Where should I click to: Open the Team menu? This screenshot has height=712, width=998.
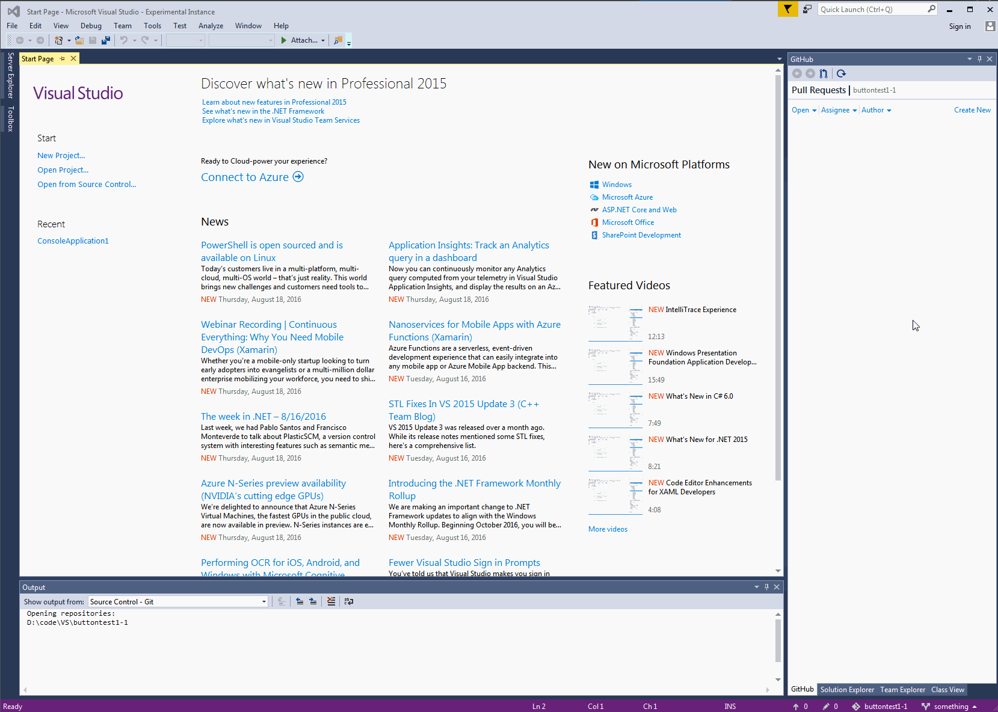[x=123, y=26]
